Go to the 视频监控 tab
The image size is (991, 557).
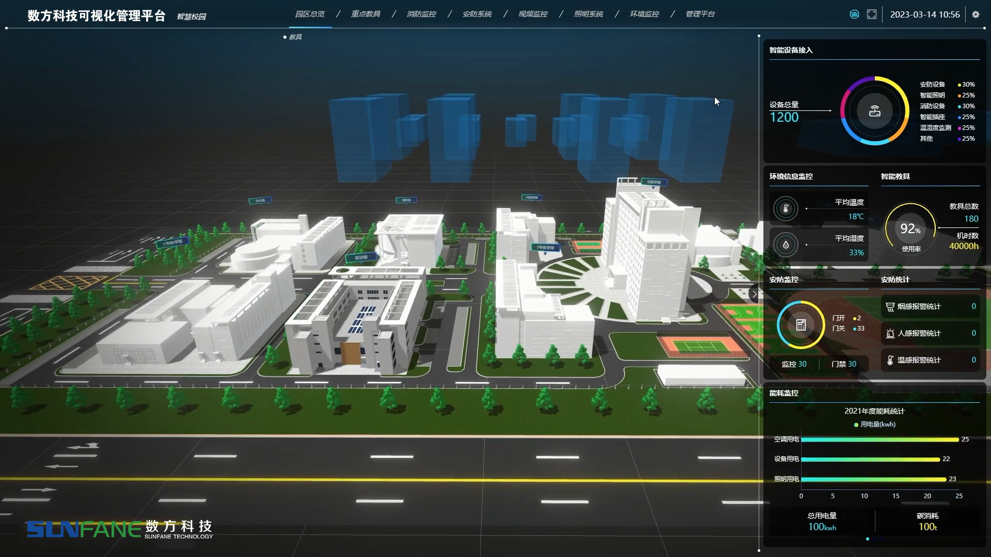[x=533, y=14]
